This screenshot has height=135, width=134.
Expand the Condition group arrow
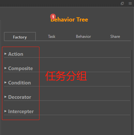point(6,82)
